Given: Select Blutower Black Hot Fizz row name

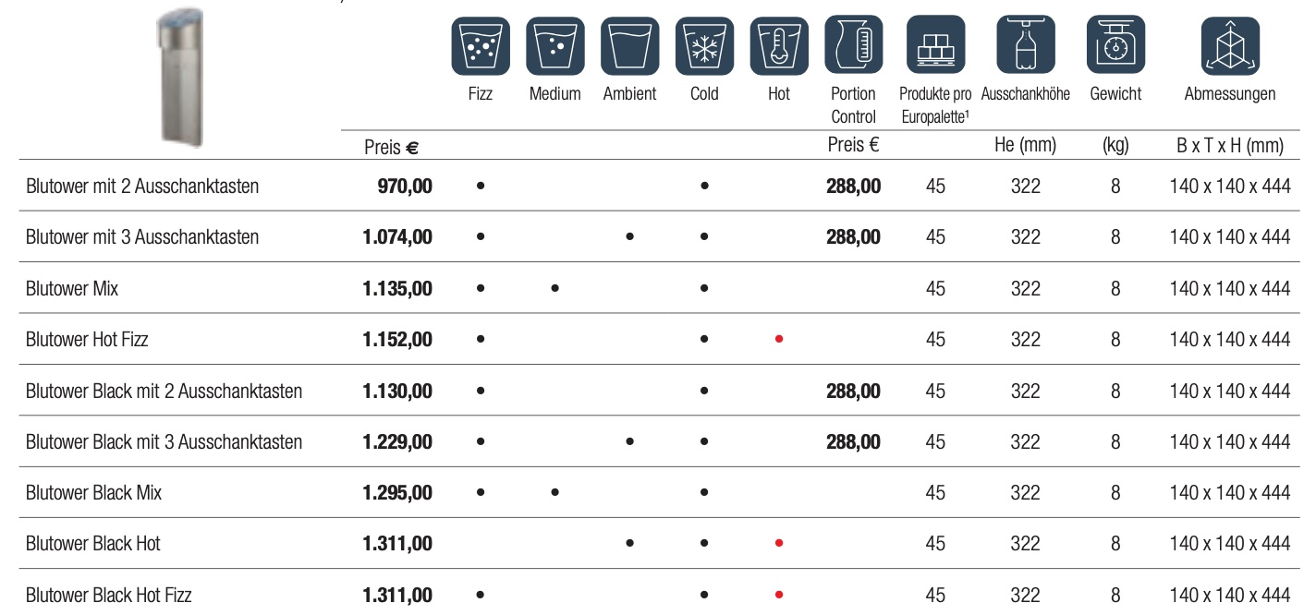Looking at the screenshot, I should click(x=109, y=595).
